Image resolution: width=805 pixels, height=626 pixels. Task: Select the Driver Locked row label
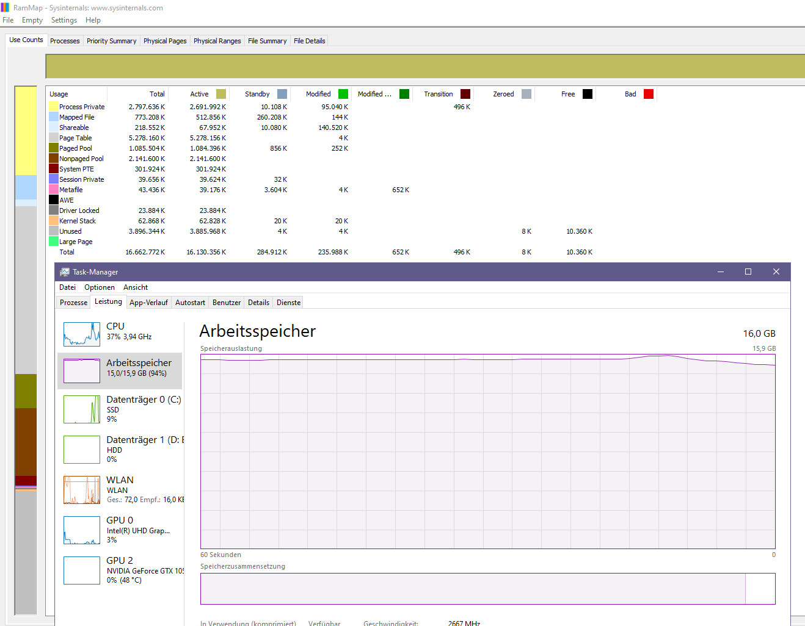coord(79,210)
